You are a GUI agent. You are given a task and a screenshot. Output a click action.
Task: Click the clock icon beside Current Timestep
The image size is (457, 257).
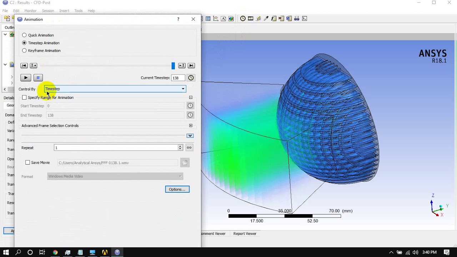coord(191,78)
